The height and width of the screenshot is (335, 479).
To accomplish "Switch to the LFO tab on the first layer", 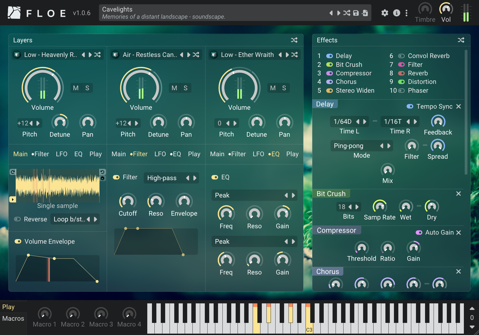I will pos(62,154).
